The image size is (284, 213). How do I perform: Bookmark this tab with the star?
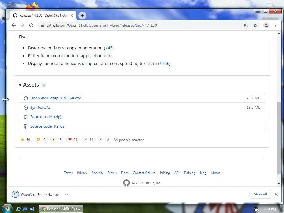pyautogui.click(x=255, y=25)
